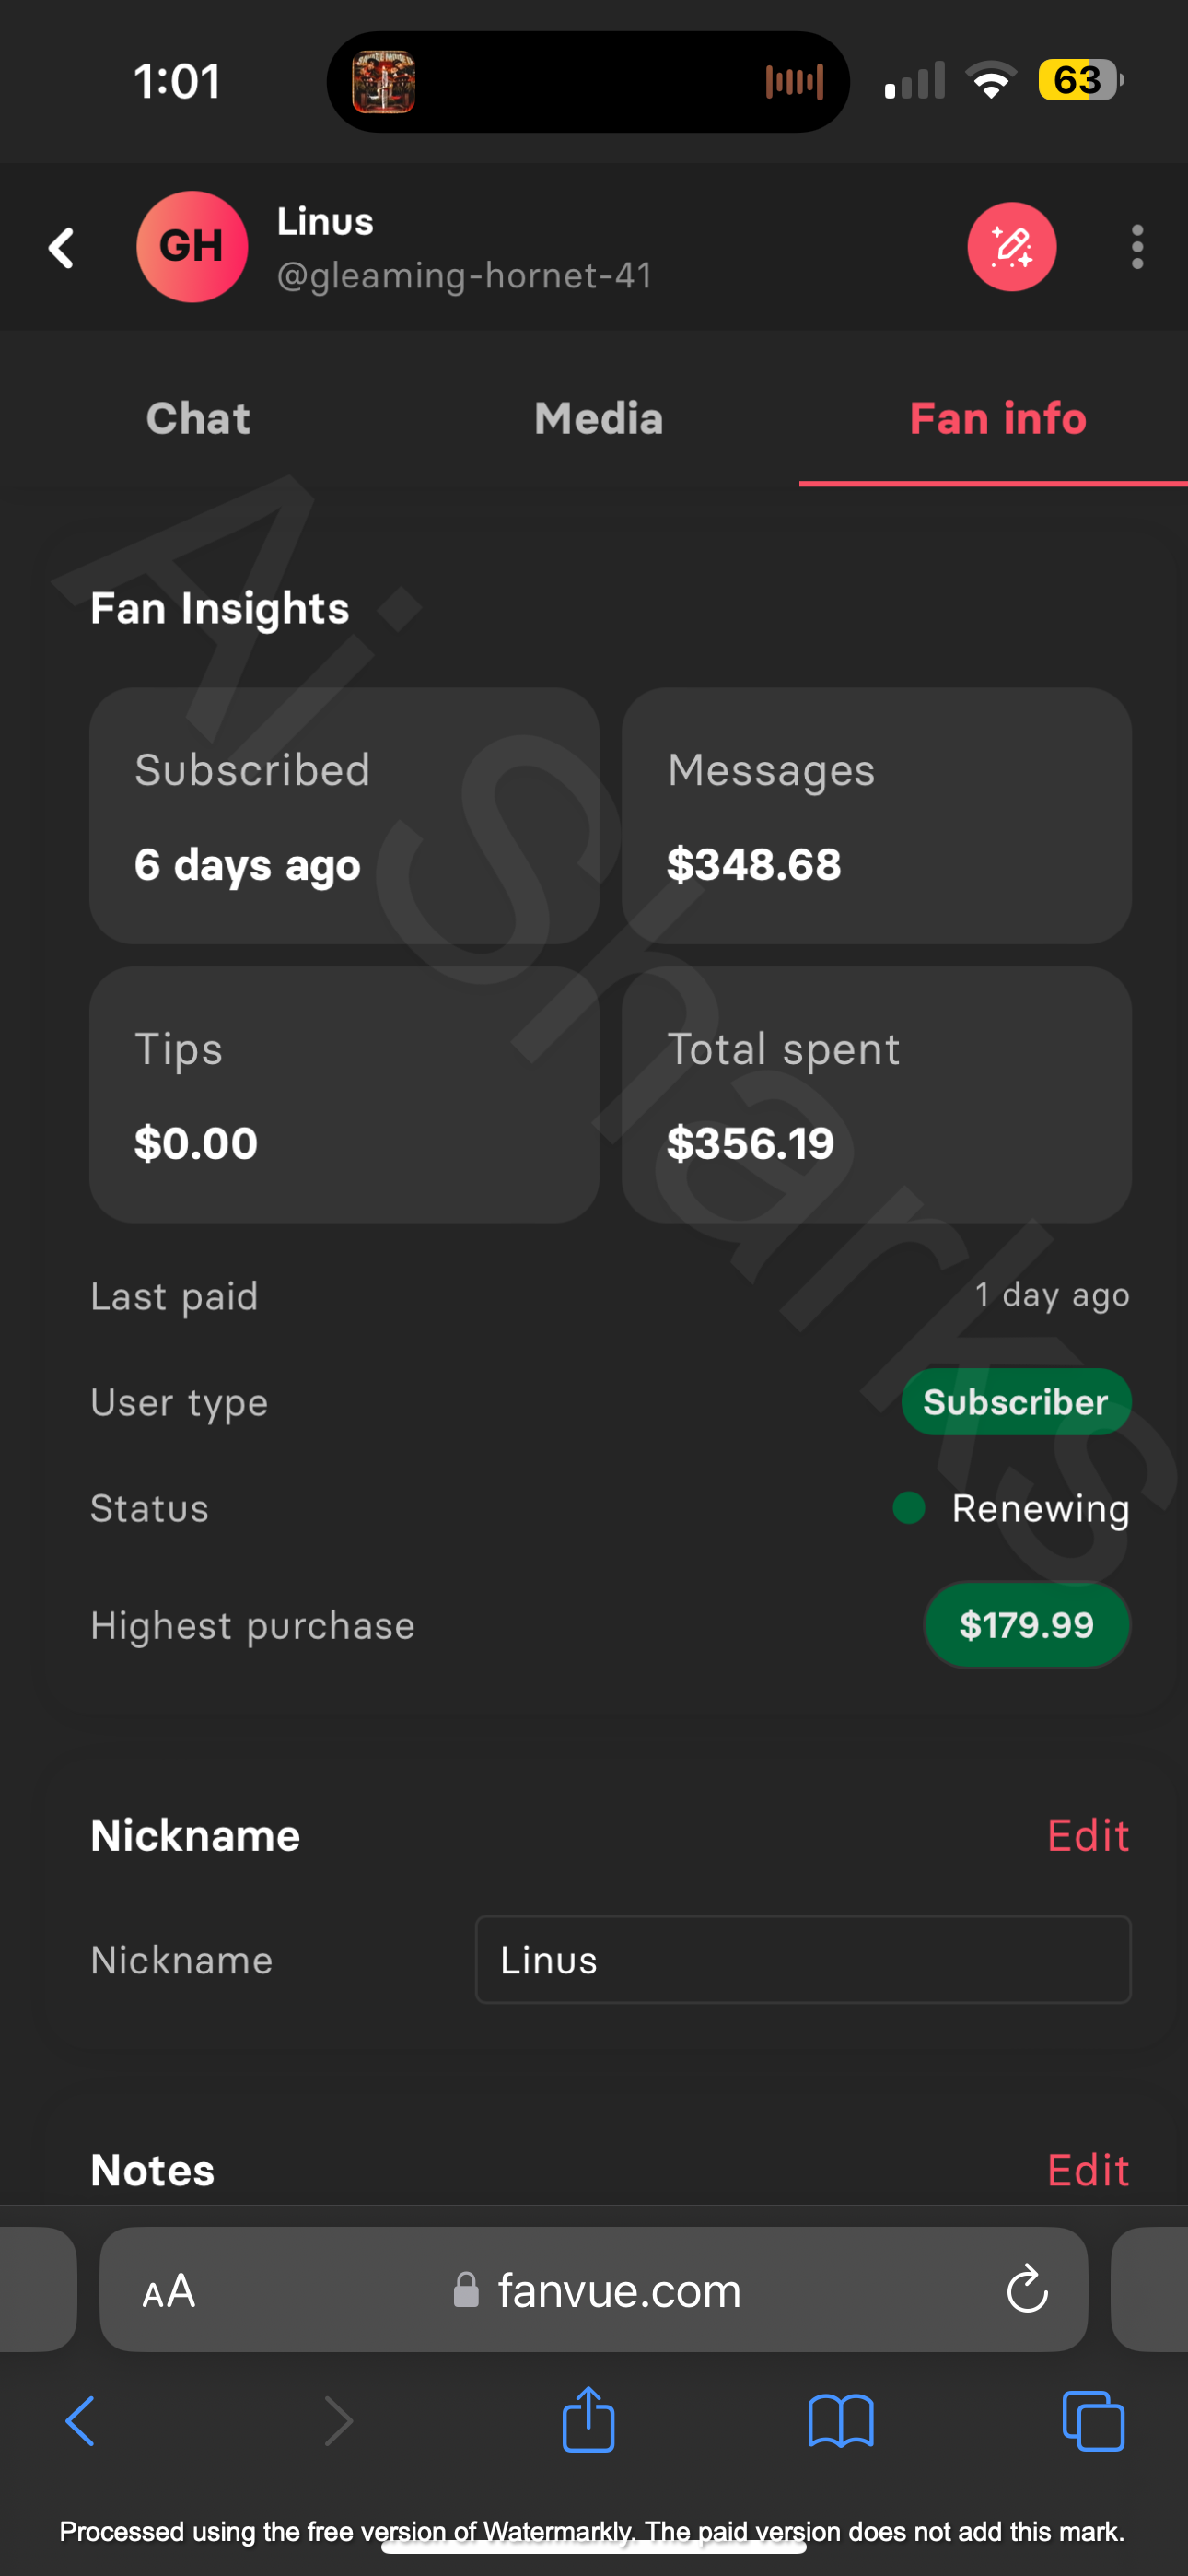
Task: Tap the page reload icon
Action: pos(1027,2290)
